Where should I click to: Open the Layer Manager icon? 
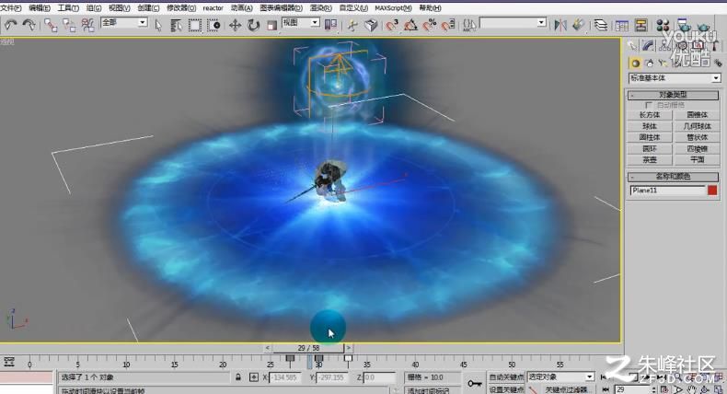[601, 25]
